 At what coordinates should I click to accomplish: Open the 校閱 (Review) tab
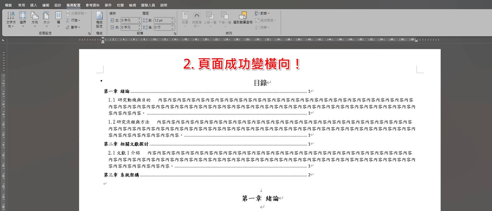tap(120, 5)
